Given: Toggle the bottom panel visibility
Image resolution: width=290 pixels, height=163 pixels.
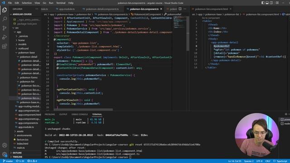Looking at the screenshot, I should point(267,3).
